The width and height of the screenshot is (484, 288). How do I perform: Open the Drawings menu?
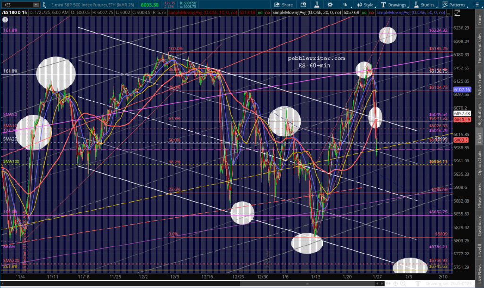coord(394,5)
